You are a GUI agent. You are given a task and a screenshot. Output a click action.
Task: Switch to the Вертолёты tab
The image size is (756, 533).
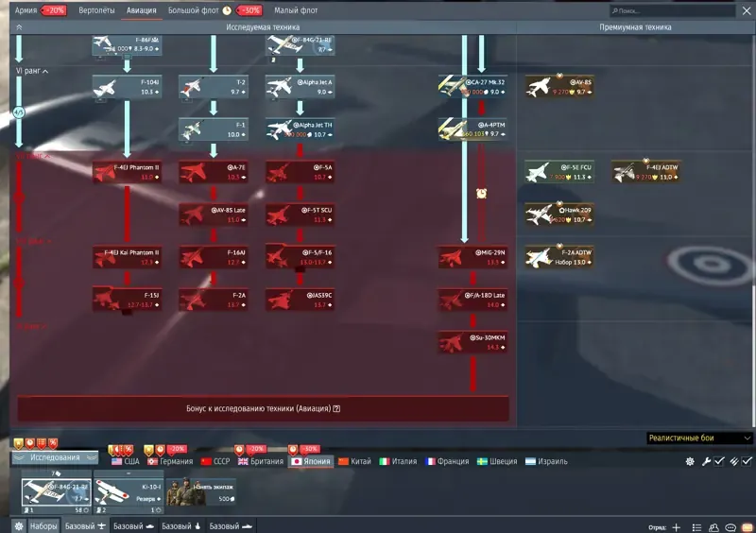(96, 10)
